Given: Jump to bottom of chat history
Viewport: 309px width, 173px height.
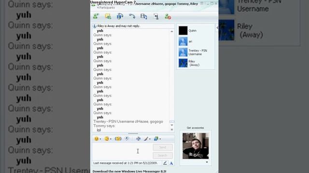Looking at the screenshot, I should (172, 129).
